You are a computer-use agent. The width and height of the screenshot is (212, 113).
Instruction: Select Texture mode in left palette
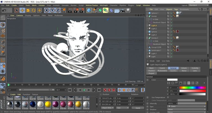pos(3,31)
